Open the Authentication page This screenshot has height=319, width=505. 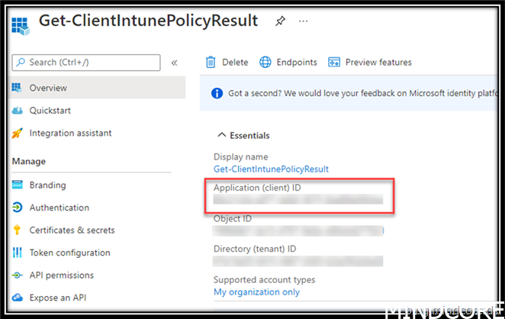click(59, 208)
